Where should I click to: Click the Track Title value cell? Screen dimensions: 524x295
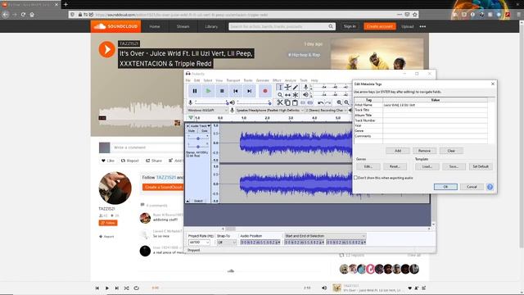pos(435,110)
